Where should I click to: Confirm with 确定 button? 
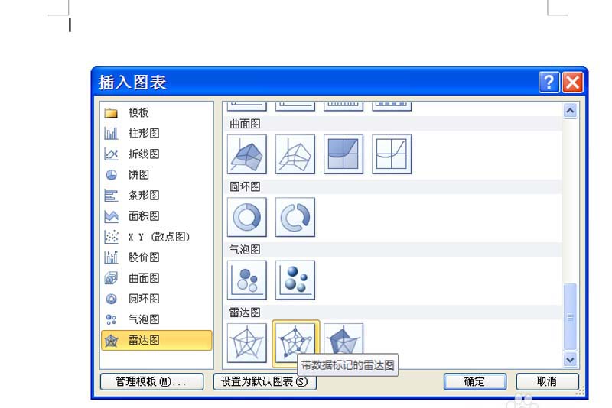coord(474,381)
